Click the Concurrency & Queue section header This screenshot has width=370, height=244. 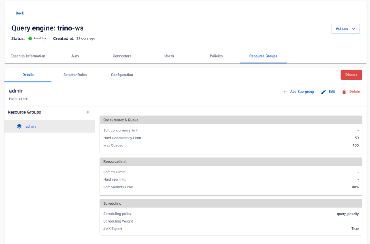tap(231, 120)
